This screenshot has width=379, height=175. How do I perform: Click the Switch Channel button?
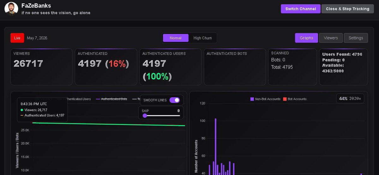pos(301,9)
